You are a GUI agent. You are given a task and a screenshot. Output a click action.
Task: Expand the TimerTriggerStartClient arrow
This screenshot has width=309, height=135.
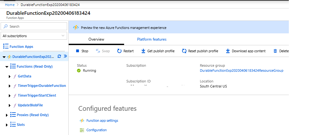tap(9, 96)
